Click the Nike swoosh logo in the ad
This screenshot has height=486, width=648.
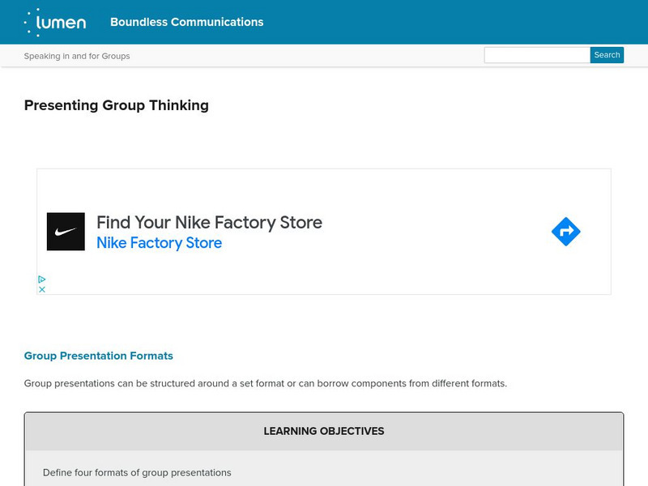coord(66,231)
